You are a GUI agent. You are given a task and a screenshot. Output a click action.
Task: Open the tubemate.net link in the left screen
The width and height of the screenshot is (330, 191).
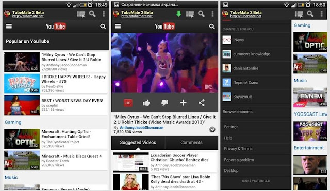tap(28, 16)
